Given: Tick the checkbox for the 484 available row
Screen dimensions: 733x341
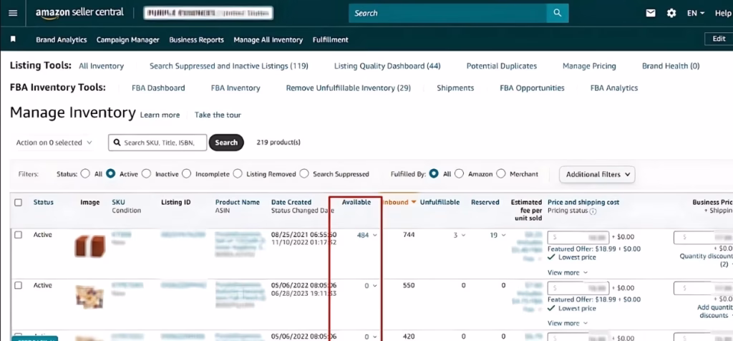Looking at the screenshot, I should [18, 235].
